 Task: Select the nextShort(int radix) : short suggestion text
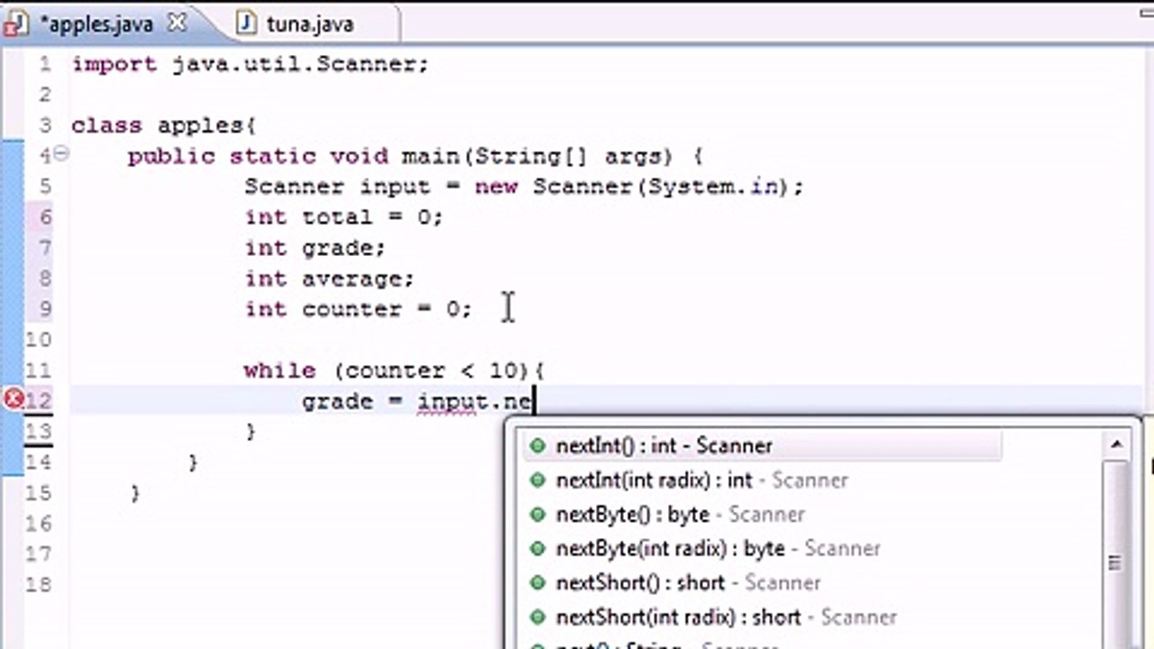click(727, 617)
